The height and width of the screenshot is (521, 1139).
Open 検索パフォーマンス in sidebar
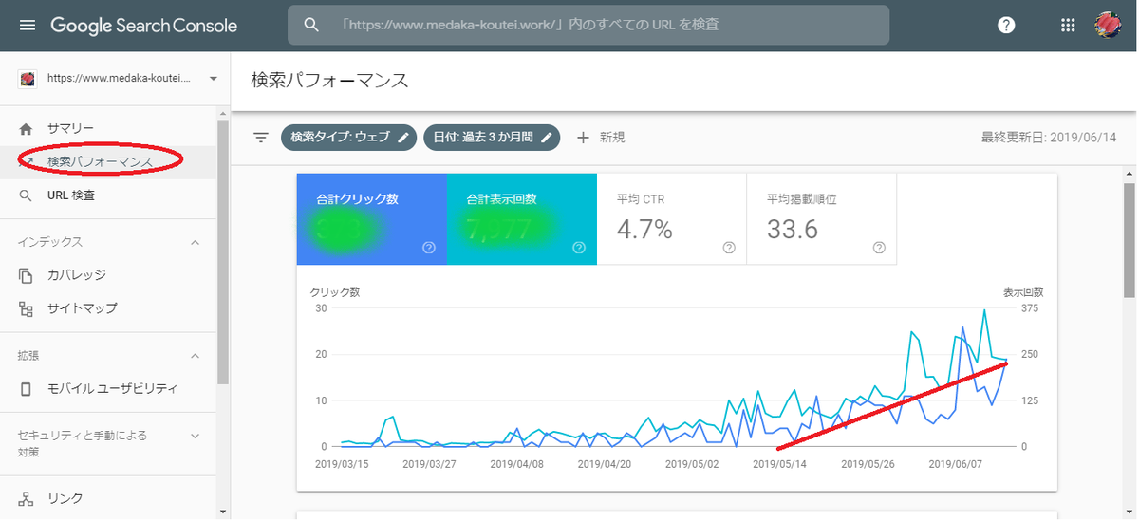coord(100,162)
